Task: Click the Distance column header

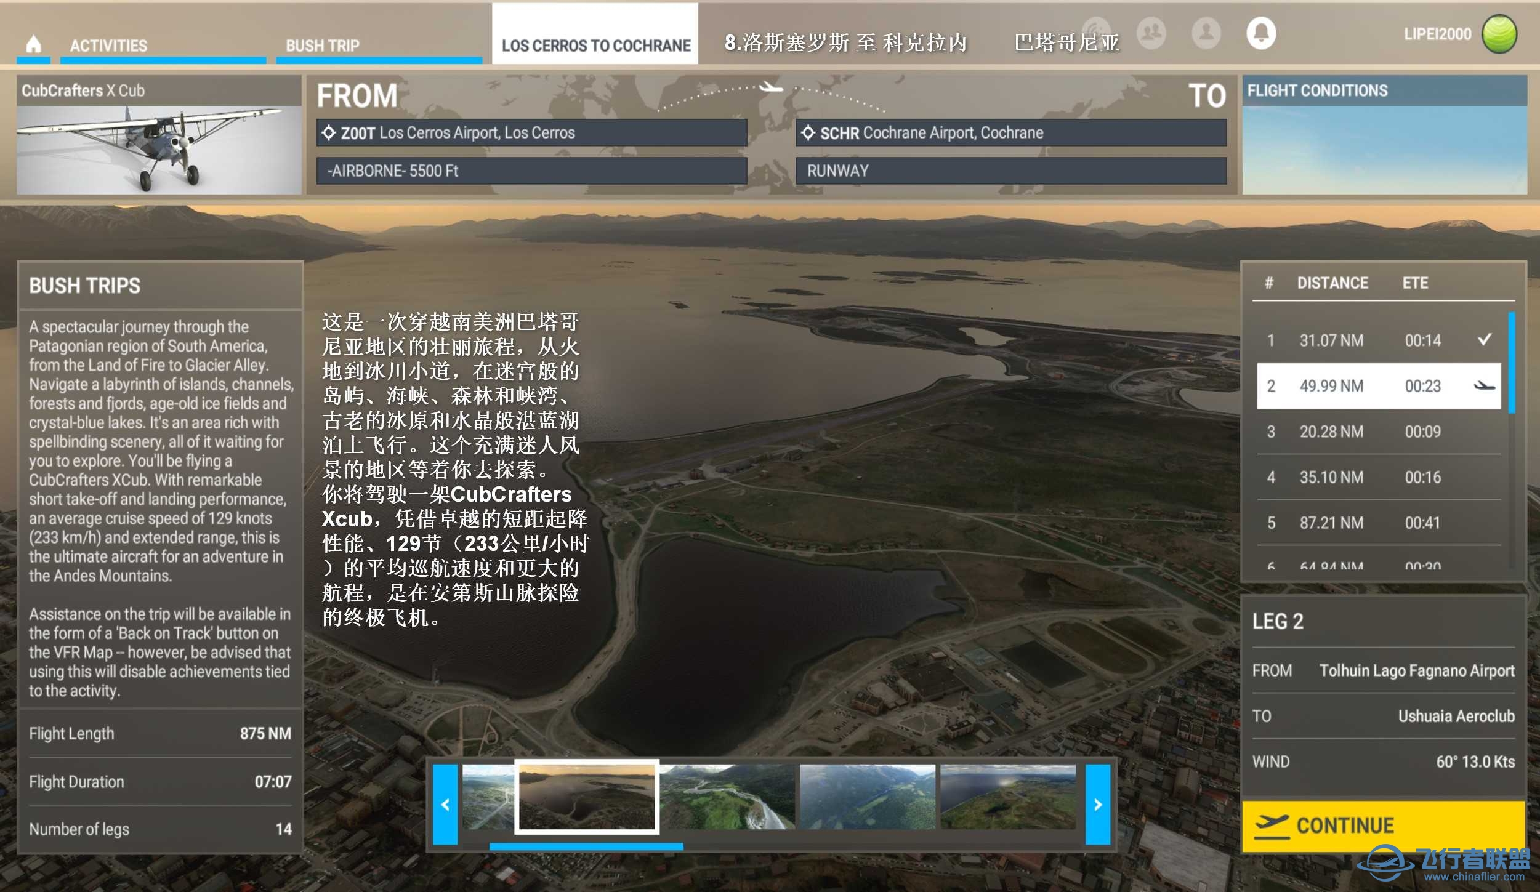Action: pos(1332,283)
